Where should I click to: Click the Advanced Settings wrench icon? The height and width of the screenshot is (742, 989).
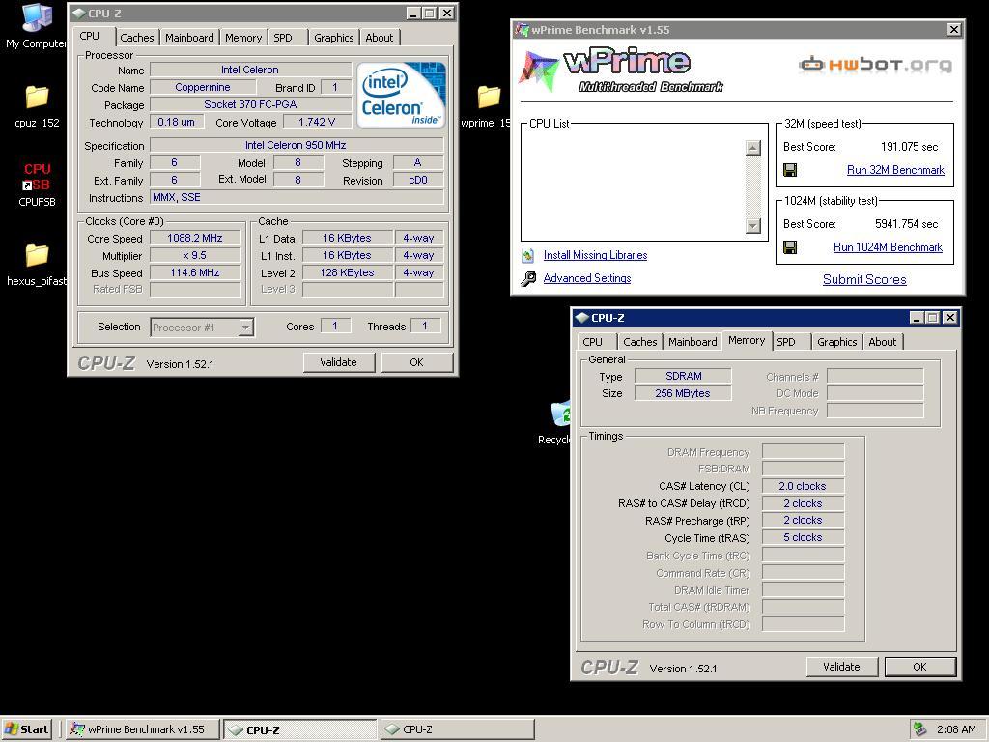(x=528, y=278)
